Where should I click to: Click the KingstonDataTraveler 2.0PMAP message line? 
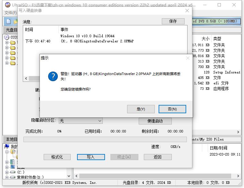point(97,41)
